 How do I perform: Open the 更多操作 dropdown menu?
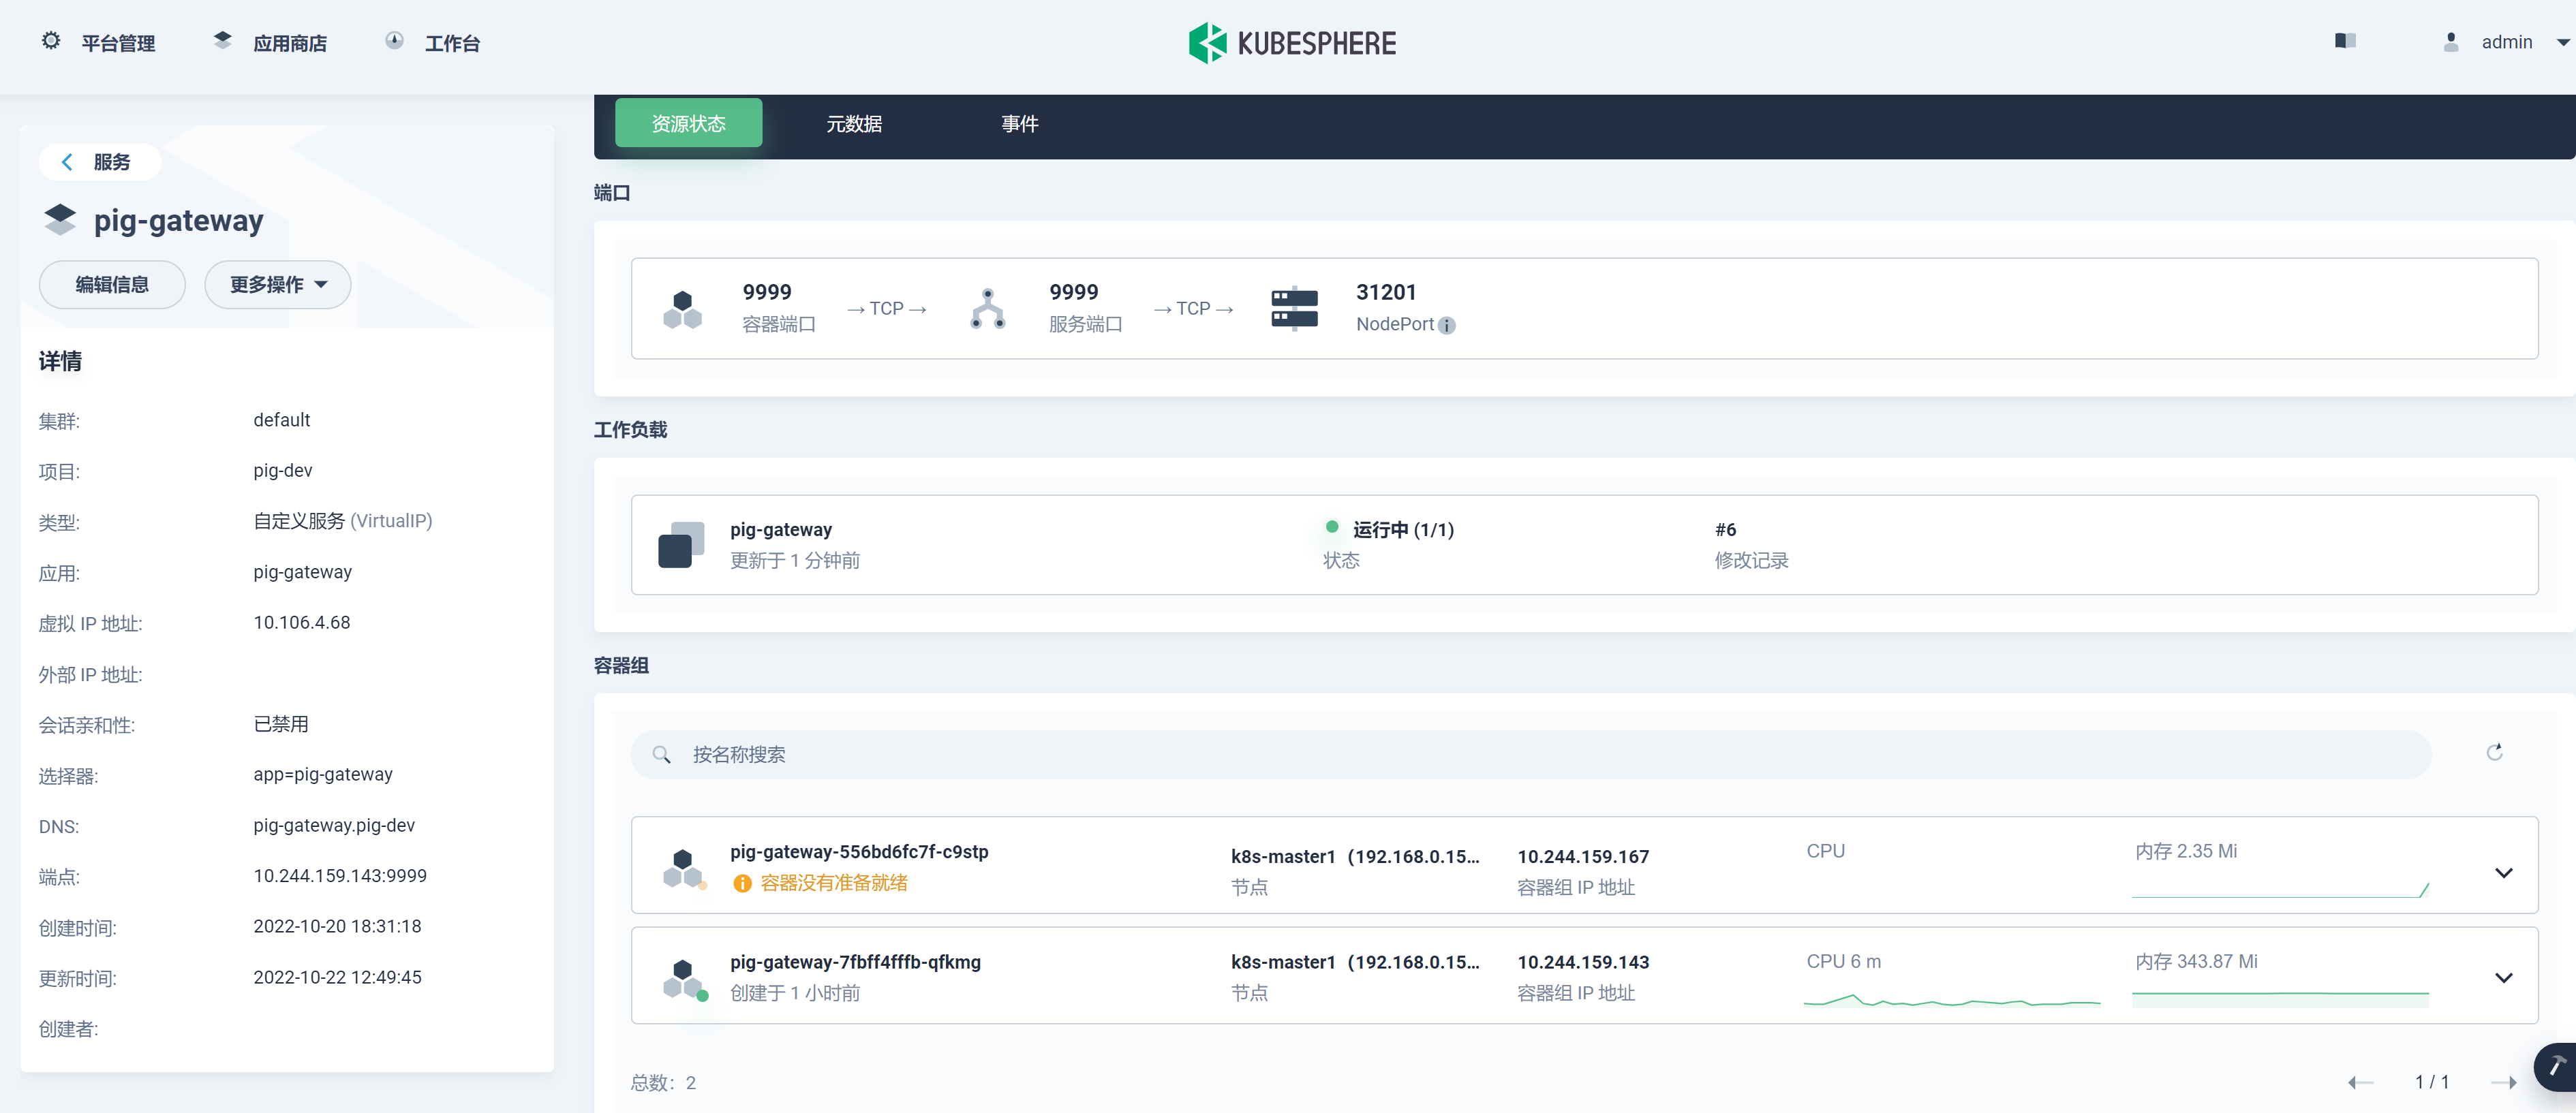coord(277,285)
